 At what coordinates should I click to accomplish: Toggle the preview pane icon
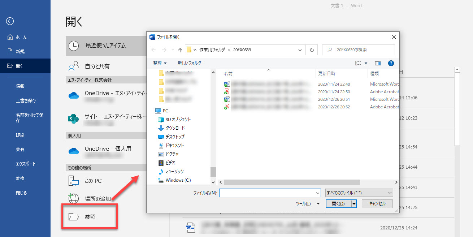pyautogui.click(x=378, y=63)
